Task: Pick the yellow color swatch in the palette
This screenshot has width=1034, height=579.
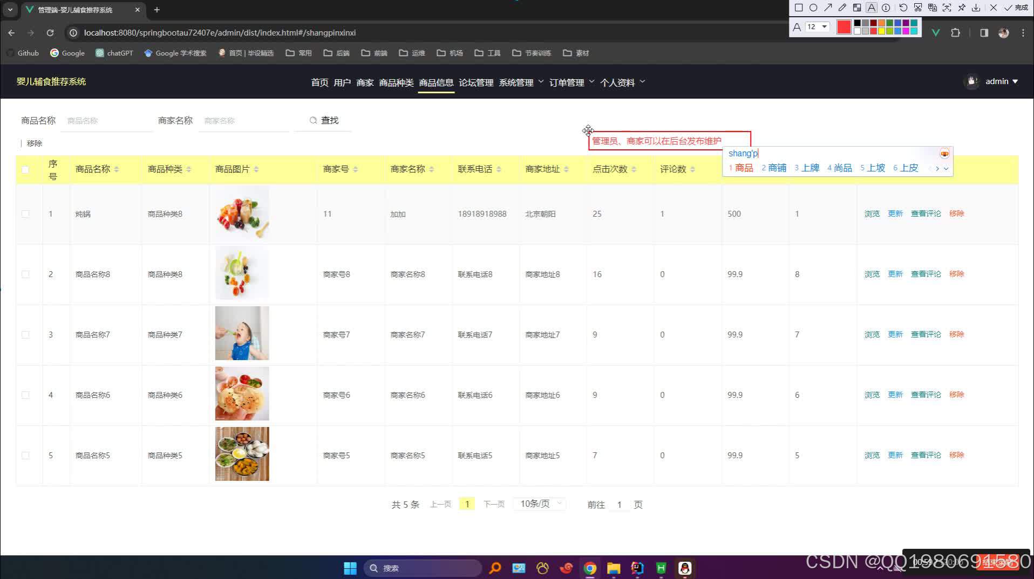Action: click(x=882, y=31)
